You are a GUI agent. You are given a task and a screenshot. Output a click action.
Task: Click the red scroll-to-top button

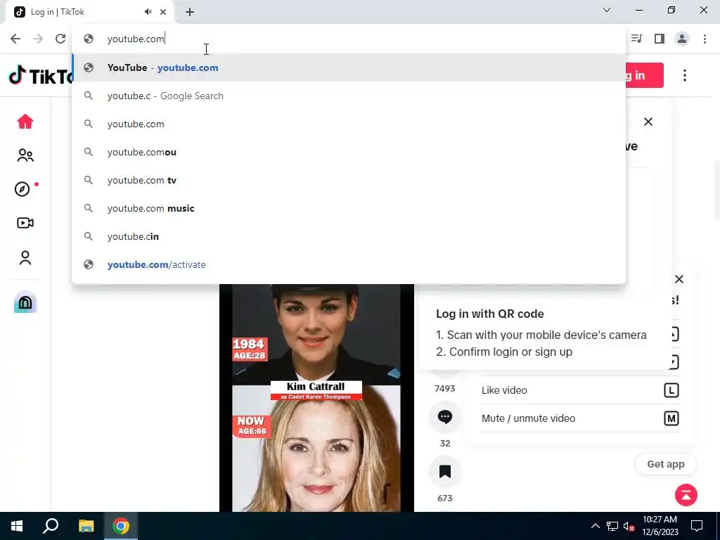tap(686, 495)
